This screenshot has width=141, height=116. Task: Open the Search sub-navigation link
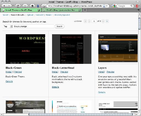click(6, 15)
